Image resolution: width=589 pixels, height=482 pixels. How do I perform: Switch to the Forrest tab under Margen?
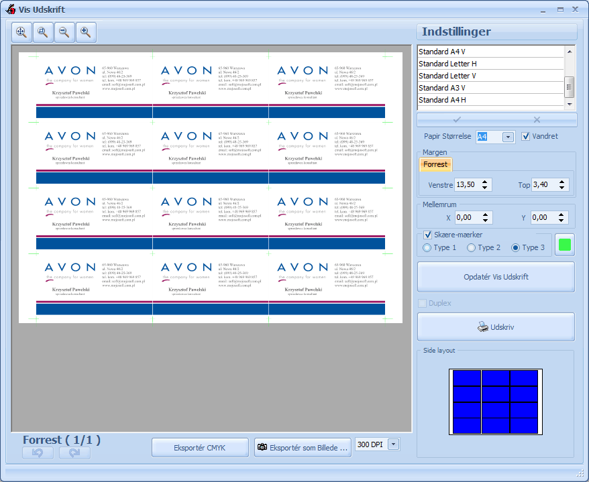click(435, 164)
